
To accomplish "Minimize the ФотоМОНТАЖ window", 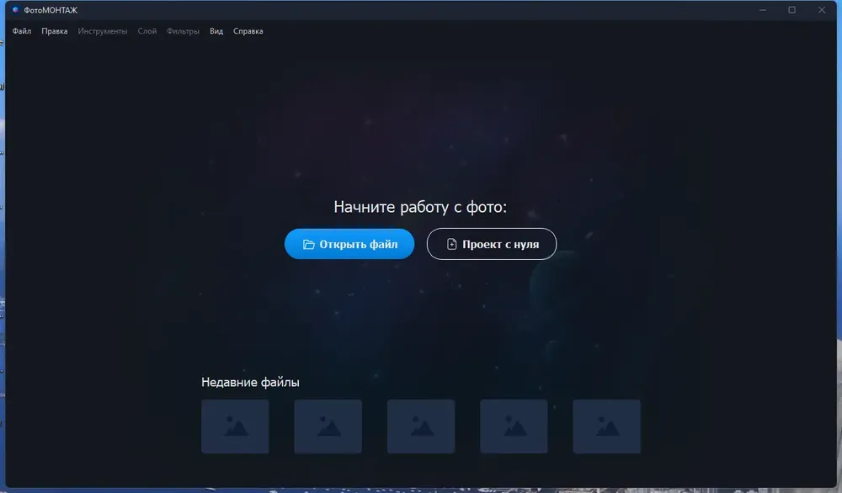I will [x=763, y=10].
